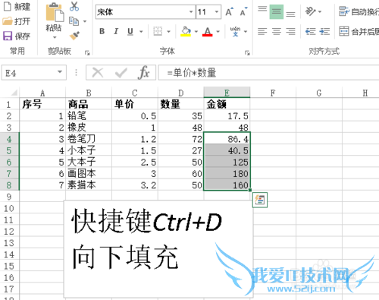This screenshot has height=300, width=379.
Task: Click cell with value 17.5
Action: point(227,115)
